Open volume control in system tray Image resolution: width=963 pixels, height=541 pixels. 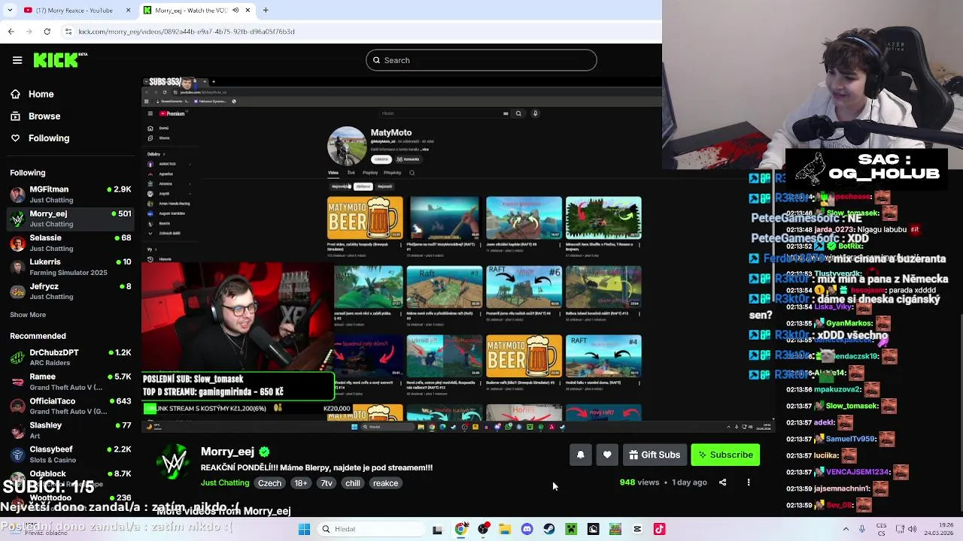click(x=913, y=529)
